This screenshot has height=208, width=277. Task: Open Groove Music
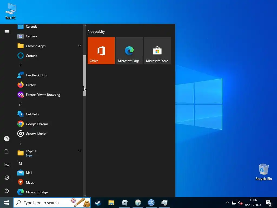coord(50,134)
